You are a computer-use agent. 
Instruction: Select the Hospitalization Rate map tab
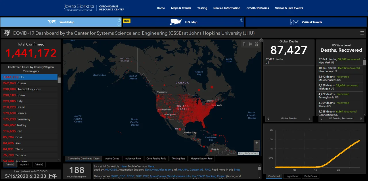tap(202, 158)
